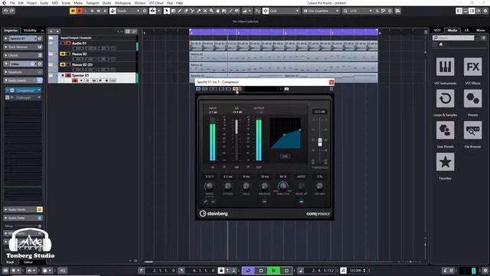Viewport: 490px width, 276px height.
Task: Activate transport Cycle loop button
Action: (x=248, y=271)
